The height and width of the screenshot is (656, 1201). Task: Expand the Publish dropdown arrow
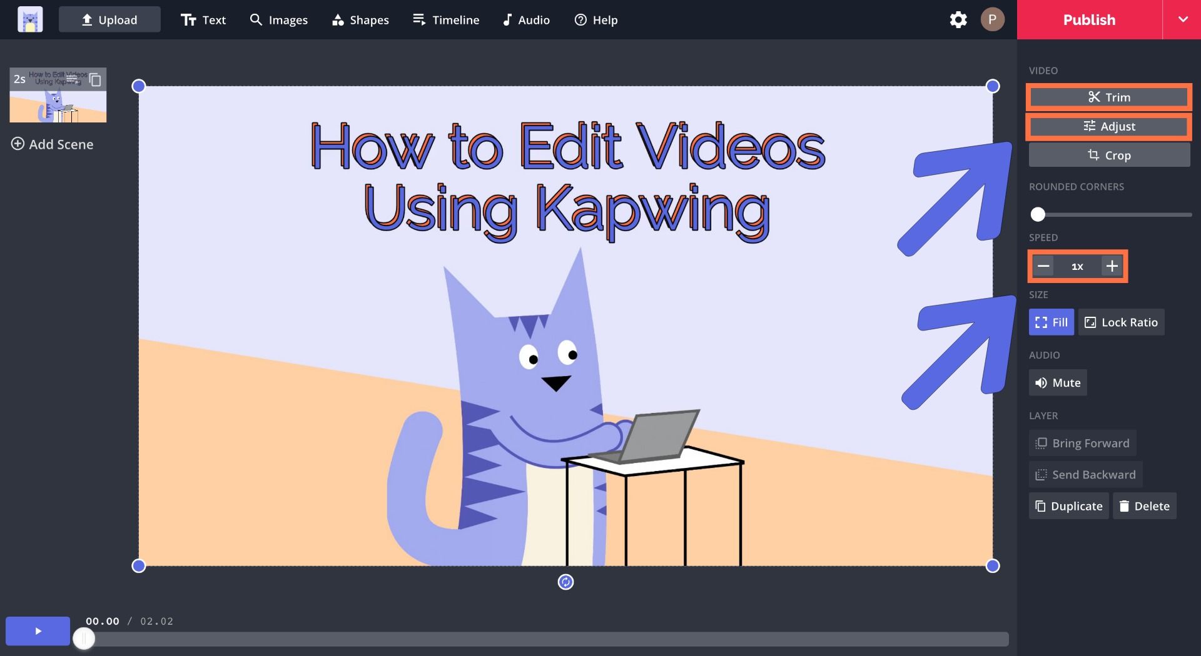click(1182, 20)
